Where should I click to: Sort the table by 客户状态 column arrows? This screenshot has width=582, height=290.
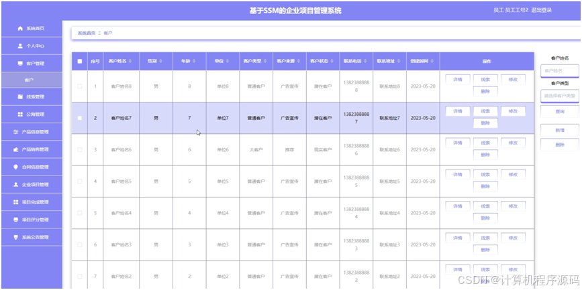[332, 61]
